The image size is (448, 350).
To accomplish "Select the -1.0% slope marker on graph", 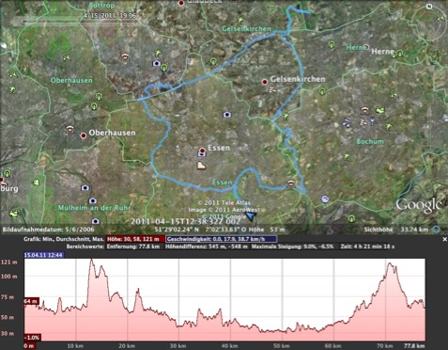I will [33, 338].
